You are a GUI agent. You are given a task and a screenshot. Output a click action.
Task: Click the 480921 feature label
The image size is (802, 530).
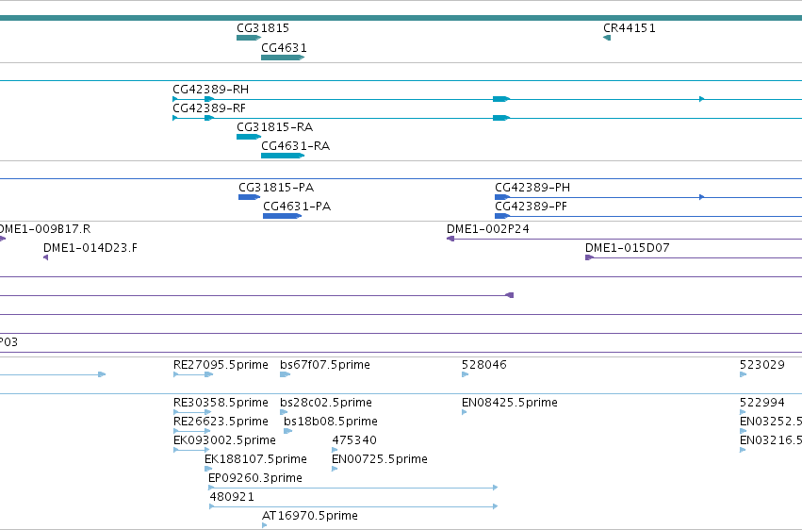pos(232,498)
